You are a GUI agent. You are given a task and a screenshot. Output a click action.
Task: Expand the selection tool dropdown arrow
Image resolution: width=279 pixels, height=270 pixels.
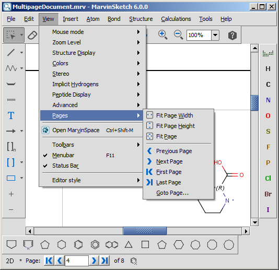(21, 35)
